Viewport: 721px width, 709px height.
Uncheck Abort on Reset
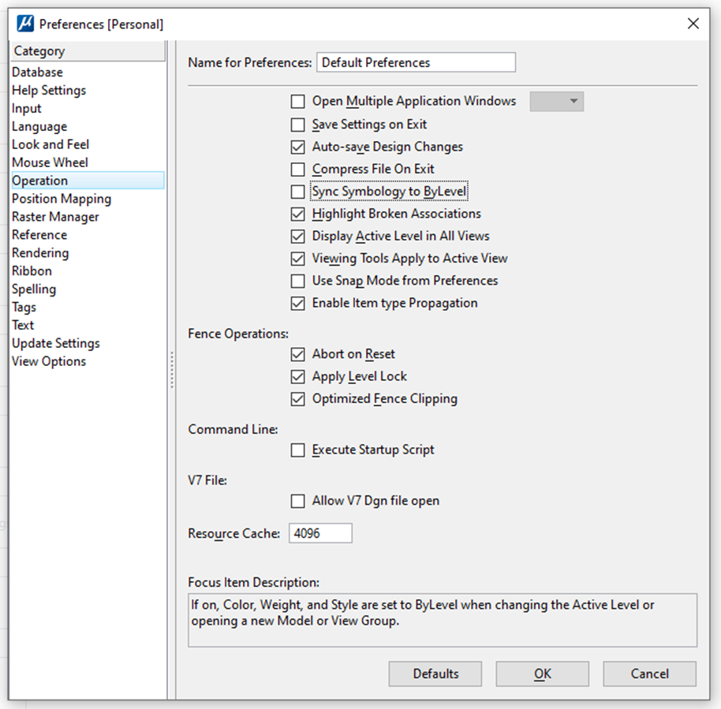[x=297, y=354]
